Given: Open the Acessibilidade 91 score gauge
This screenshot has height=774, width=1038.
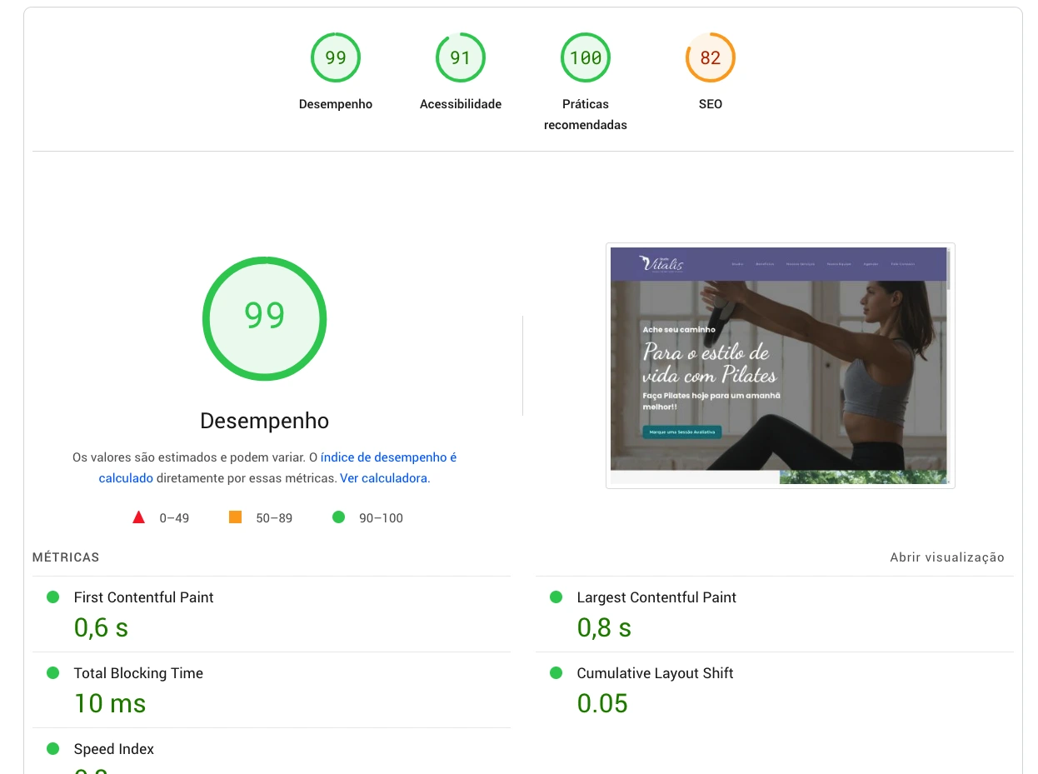Looking at the screenshot, I should click(x=461, y=58).
